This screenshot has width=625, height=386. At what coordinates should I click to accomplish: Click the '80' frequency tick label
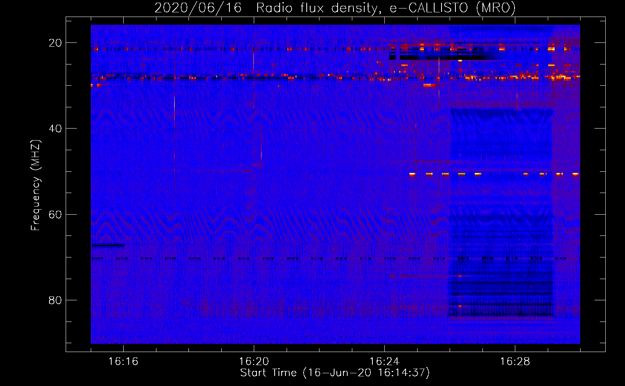click(x=55, y=300)
